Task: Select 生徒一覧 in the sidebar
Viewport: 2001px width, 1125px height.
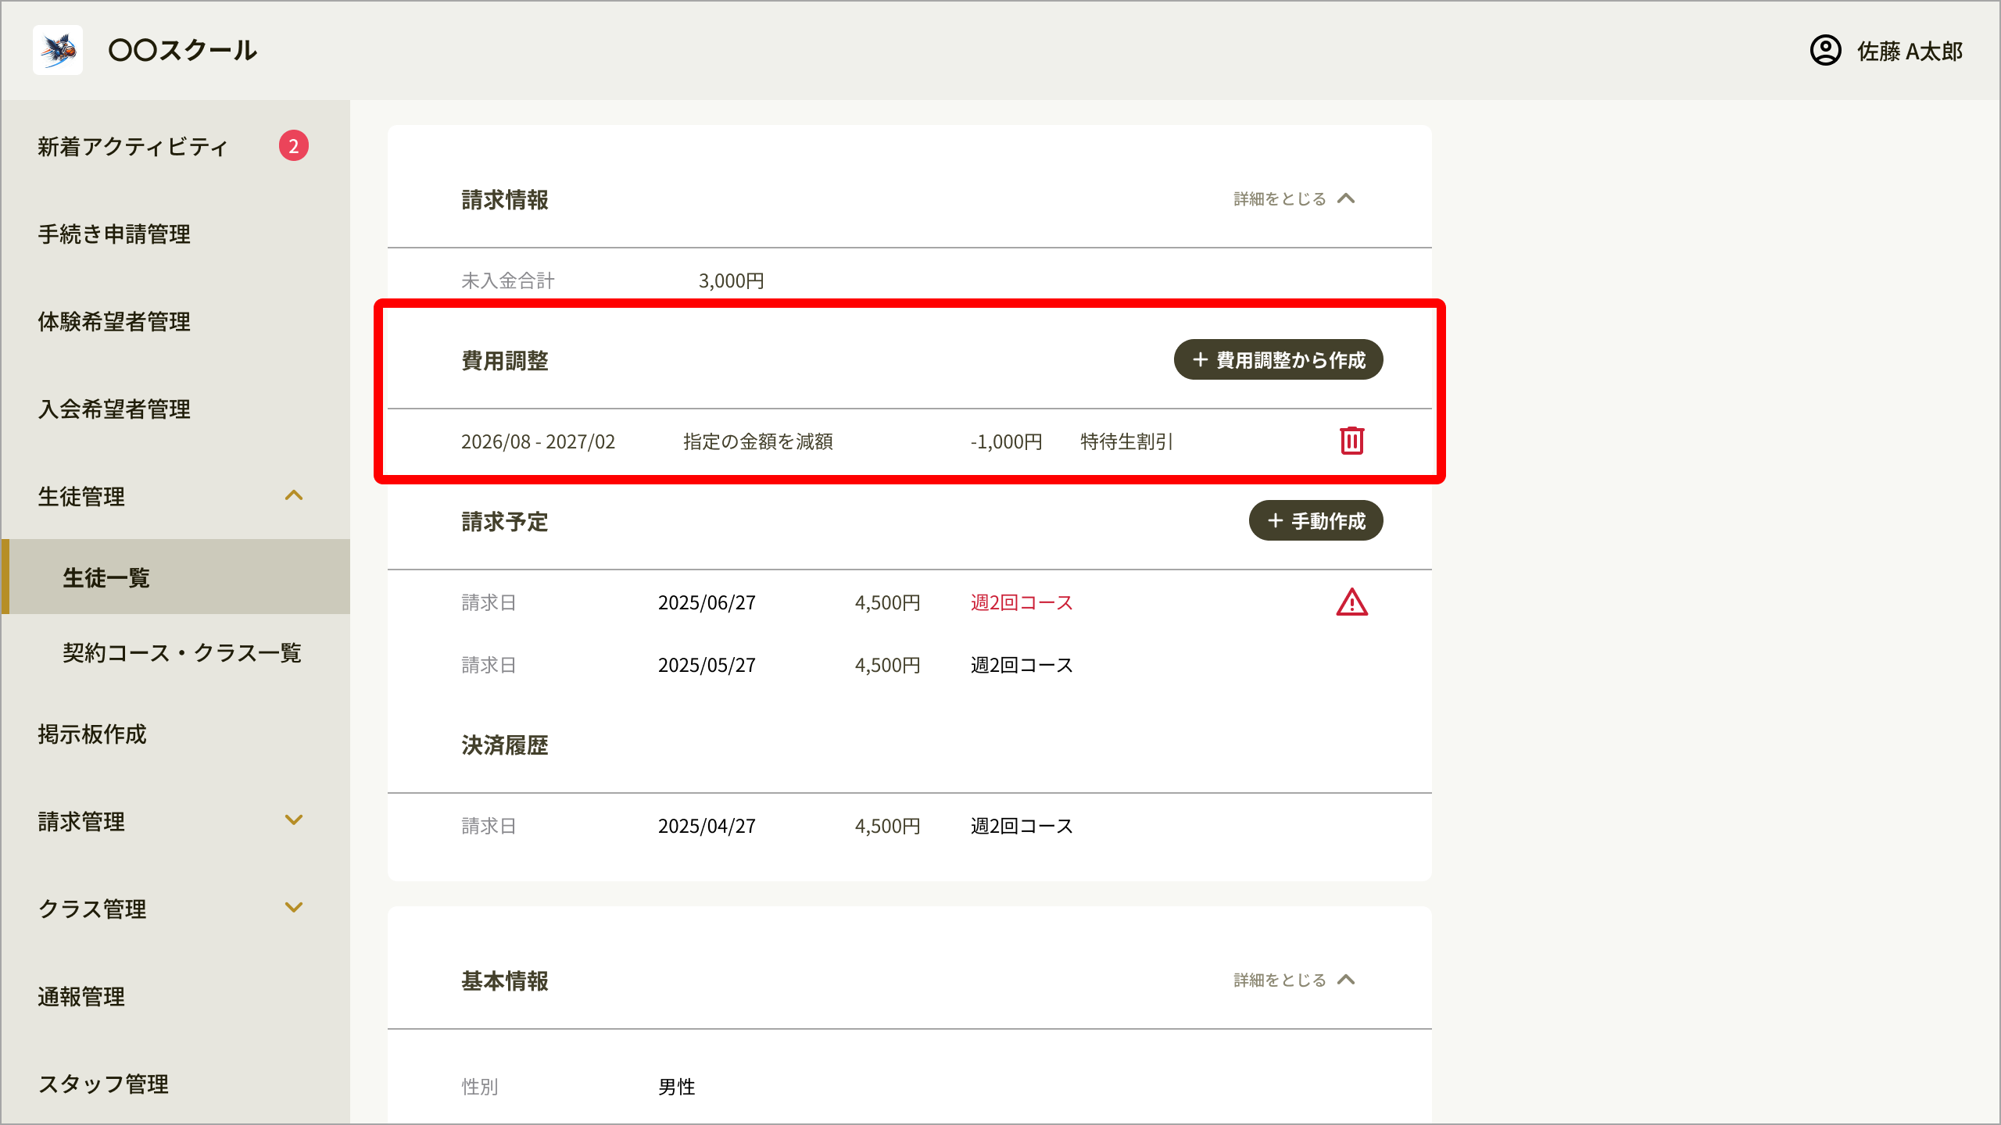Action: pos(176,577)
